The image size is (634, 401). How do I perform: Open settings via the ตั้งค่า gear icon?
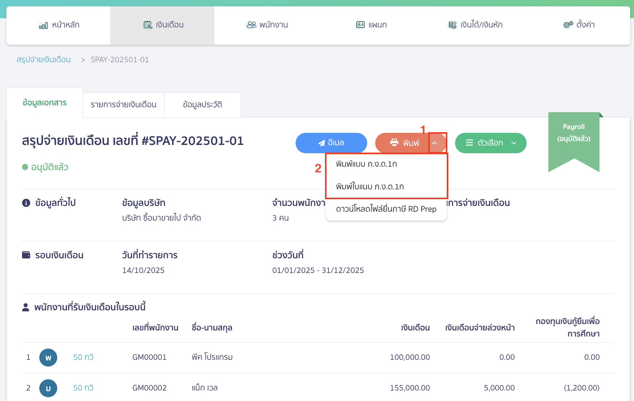click(x=568, y=25)
